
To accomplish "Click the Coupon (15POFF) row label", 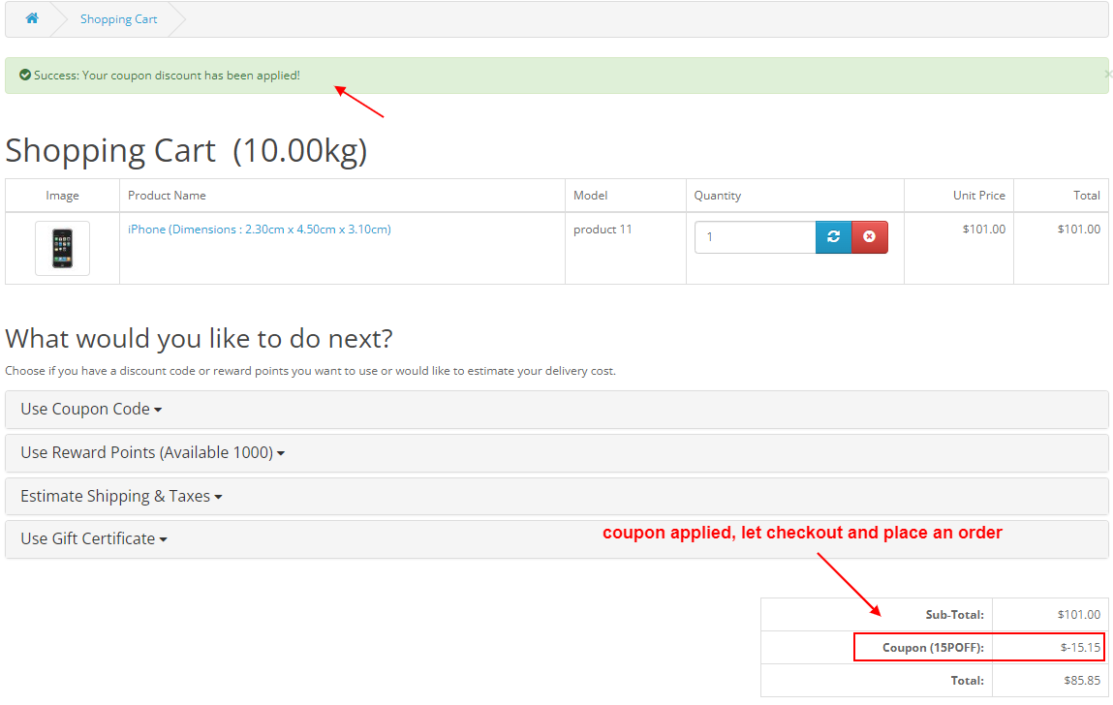I will pos(932,647).
